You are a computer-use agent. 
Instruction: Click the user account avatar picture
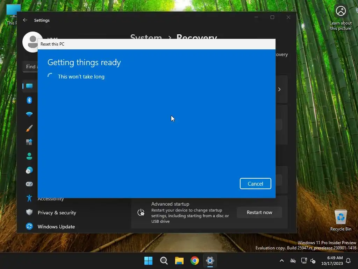click(30, 42)
